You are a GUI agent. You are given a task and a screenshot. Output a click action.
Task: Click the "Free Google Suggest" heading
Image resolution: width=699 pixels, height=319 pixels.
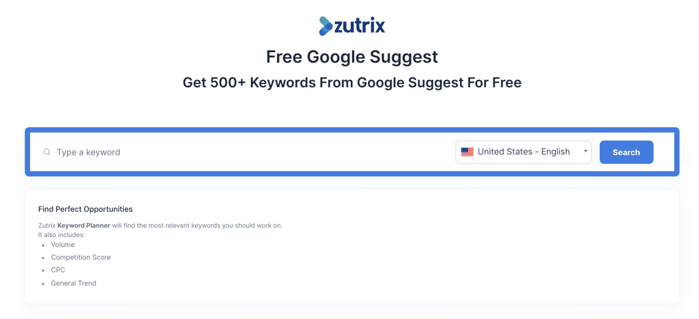pyautogui.click(x=352, y=57)
